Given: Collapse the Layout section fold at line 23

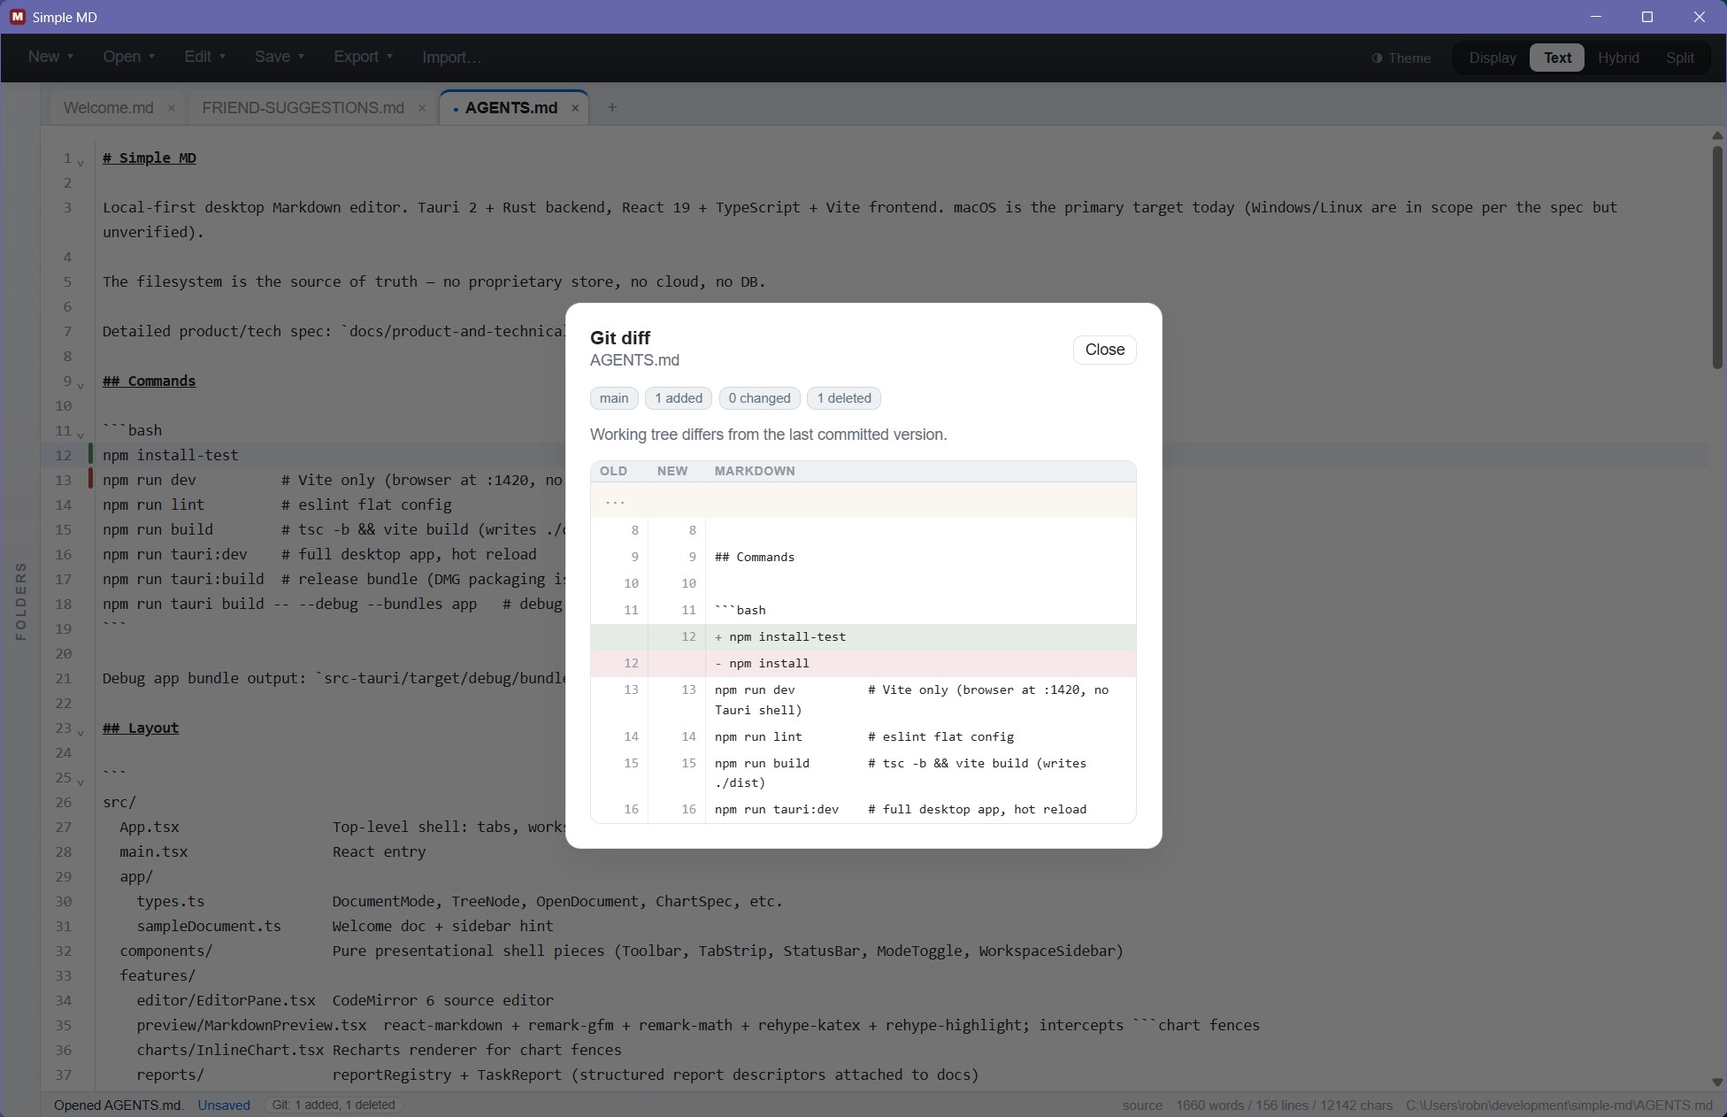Looking at the screenshot, I should pos(81,733).
